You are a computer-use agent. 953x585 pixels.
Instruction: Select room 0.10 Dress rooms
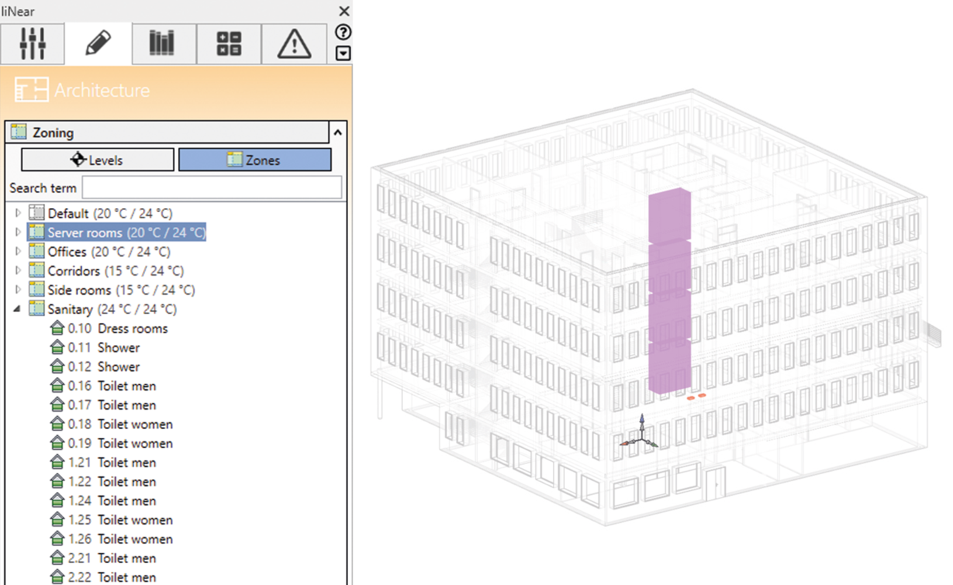point(117,329)
